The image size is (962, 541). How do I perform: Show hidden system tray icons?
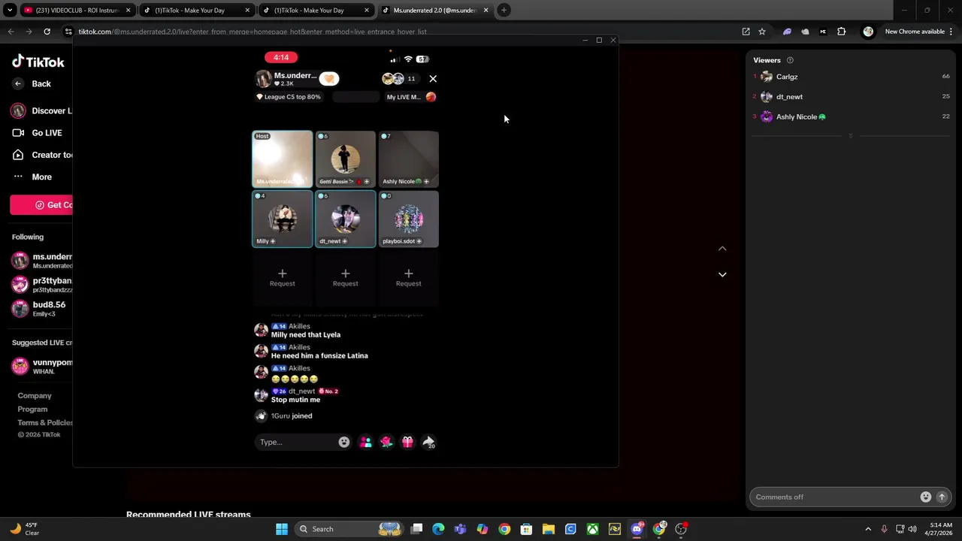[x=868, y=529]
